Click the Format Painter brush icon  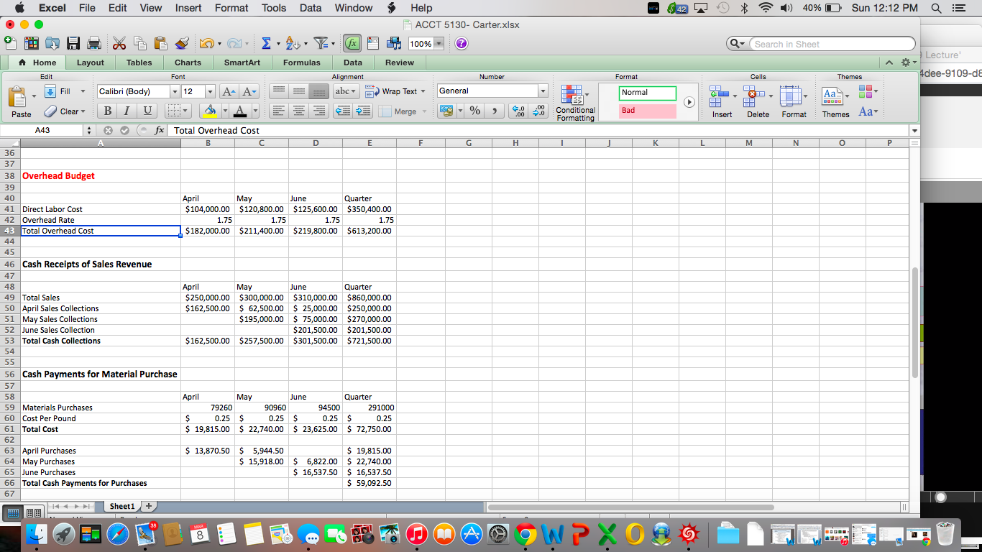click(x=182, y=44)
